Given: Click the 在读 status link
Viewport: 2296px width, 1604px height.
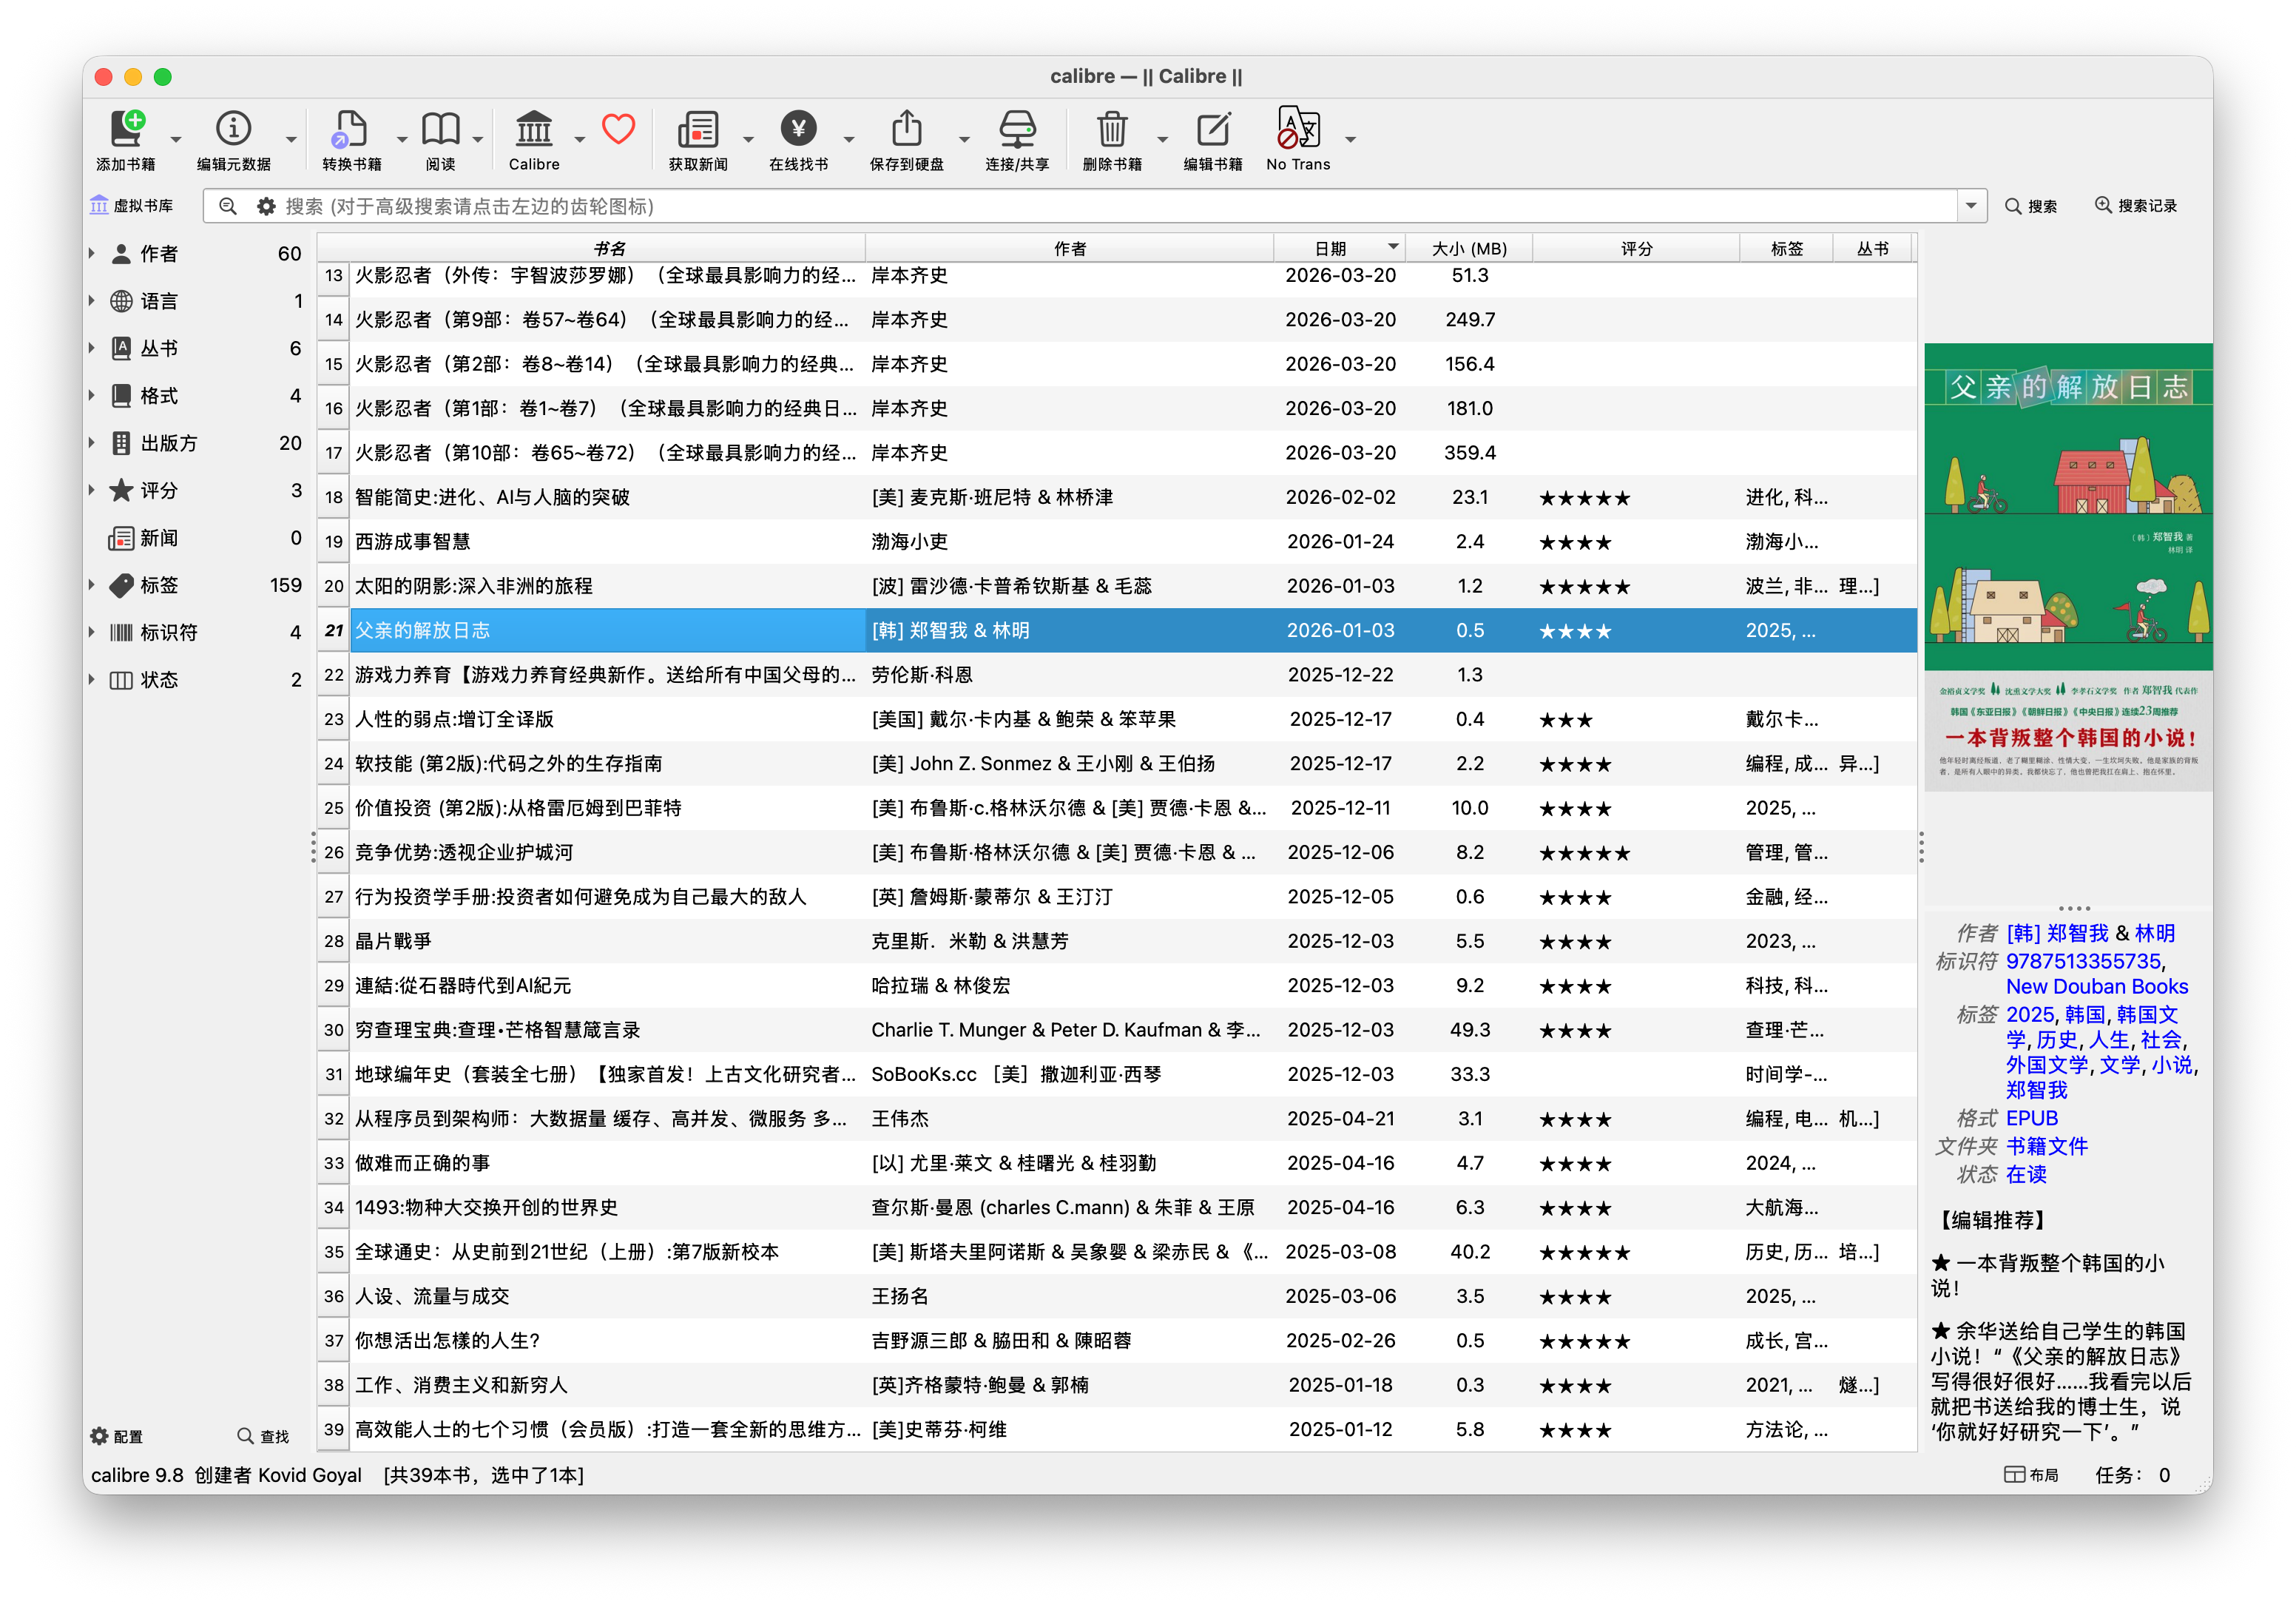Looking at the screenshot, I should click(x=2026, y=1174).
